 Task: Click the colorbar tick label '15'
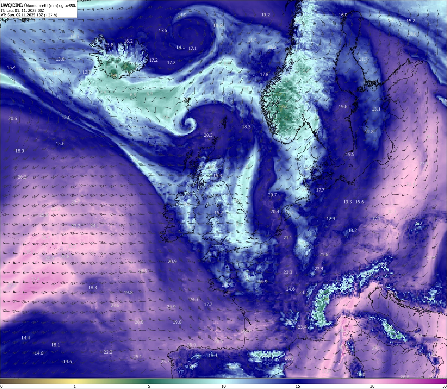point(298,386)
